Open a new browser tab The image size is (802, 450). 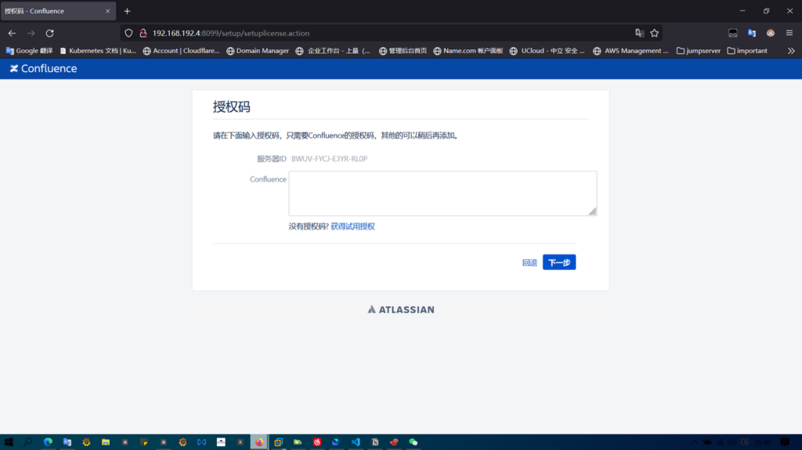point(127,11)
